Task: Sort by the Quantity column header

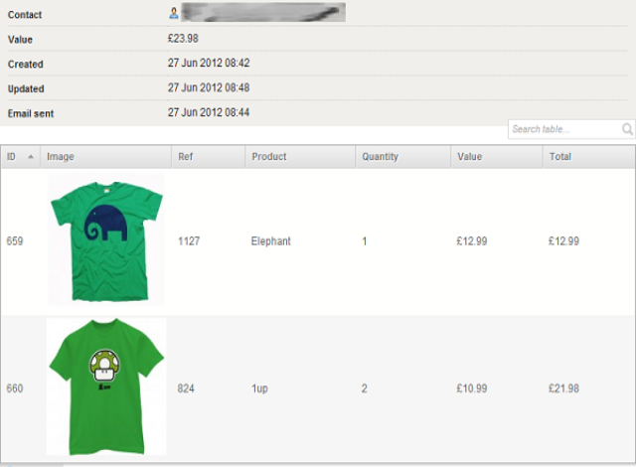Action: [x=380, y=157]
